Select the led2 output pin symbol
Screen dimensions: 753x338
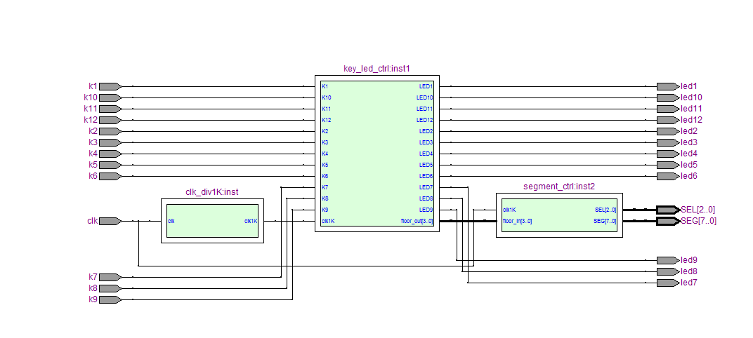[x=668, y=131]
